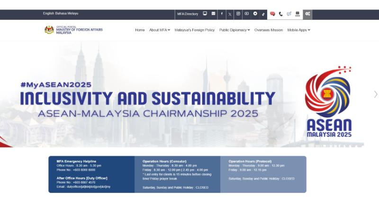
Task: Open the Instagram icon
Action: tap(238, 14)
